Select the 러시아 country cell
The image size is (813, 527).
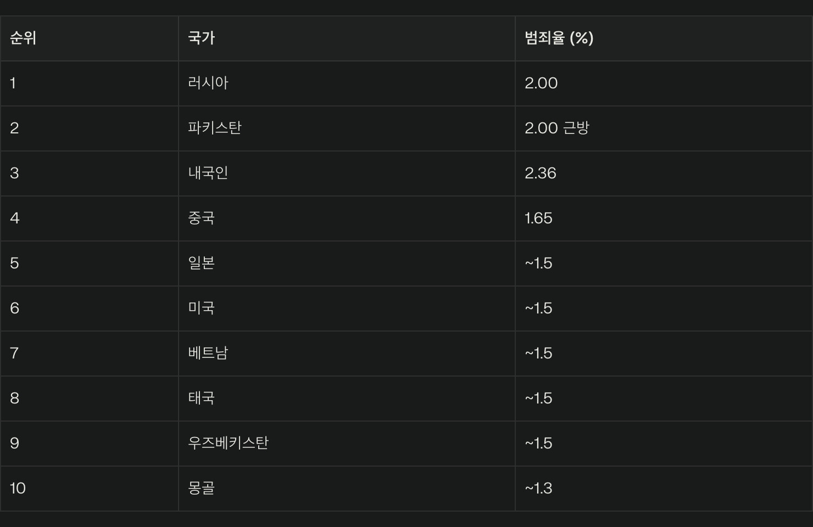(x=347, y=83)
